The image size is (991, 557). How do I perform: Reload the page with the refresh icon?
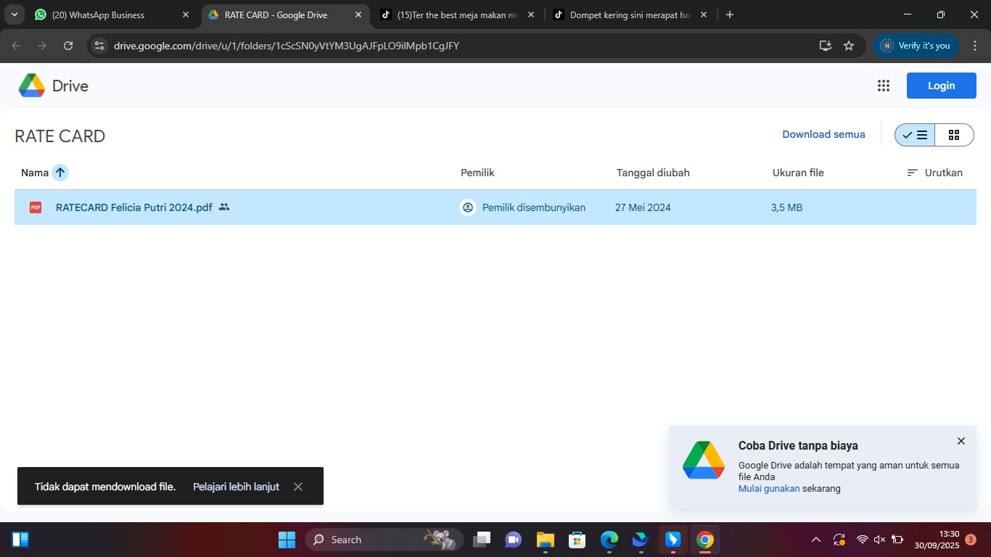(68, 46)
